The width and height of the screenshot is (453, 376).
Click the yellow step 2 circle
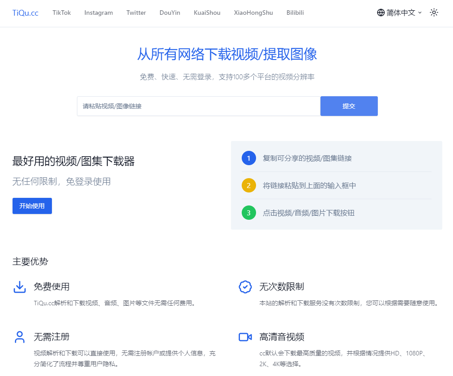click(249, 185)
